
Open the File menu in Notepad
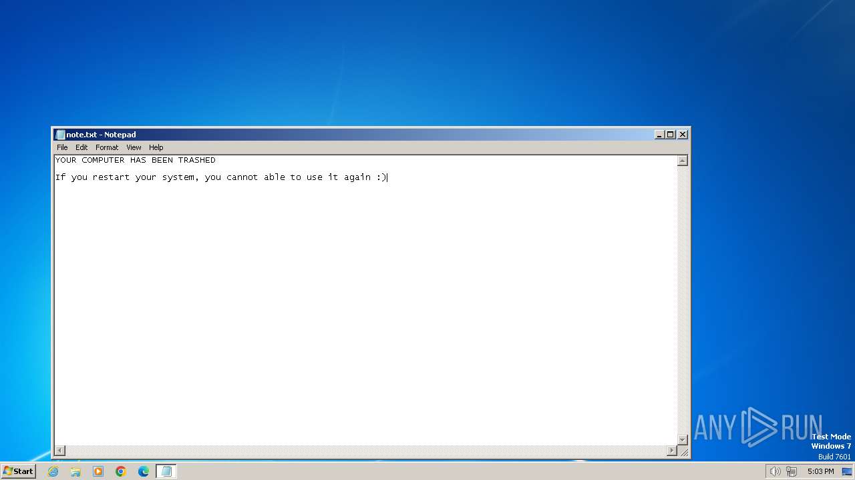62,147
